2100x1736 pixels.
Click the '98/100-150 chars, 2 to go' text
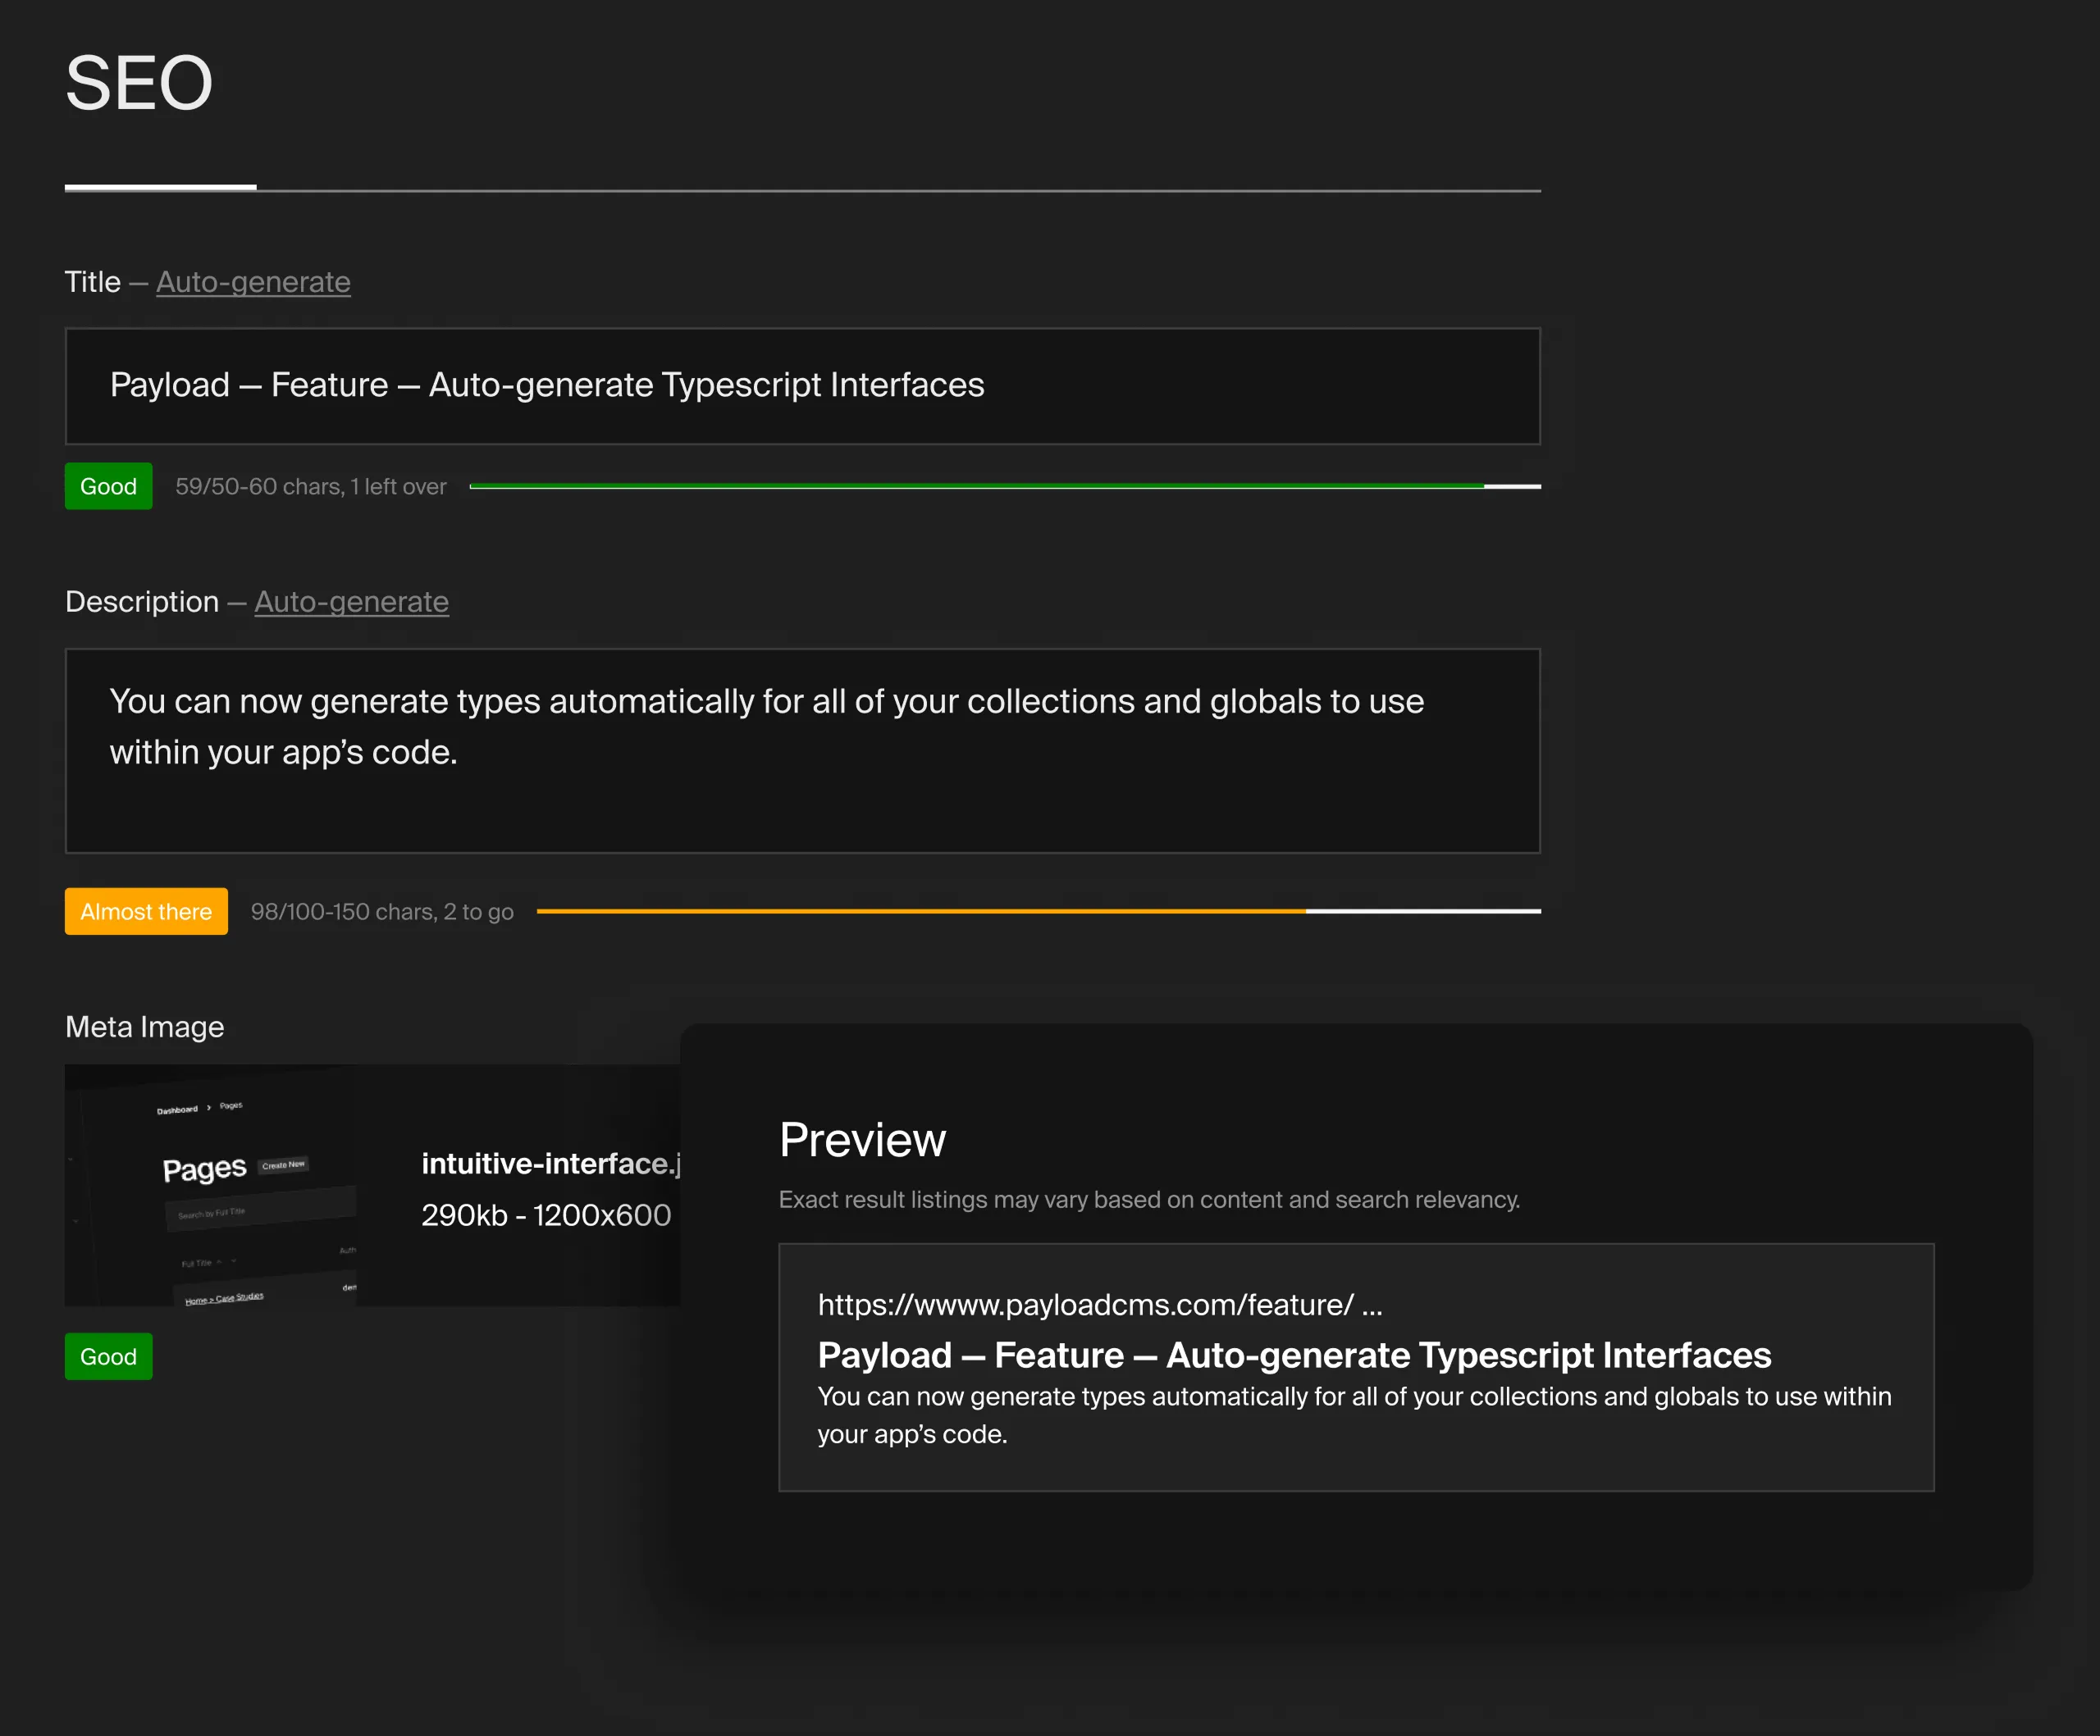click(x=382, y=912)
